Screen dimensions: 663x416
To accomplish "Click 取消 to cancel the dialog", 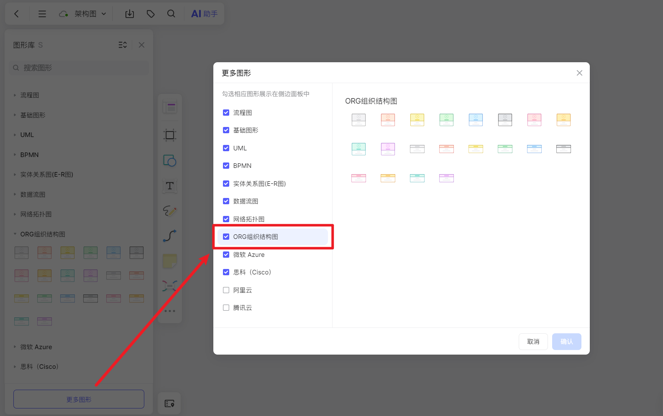I will [x=533, y=342].
